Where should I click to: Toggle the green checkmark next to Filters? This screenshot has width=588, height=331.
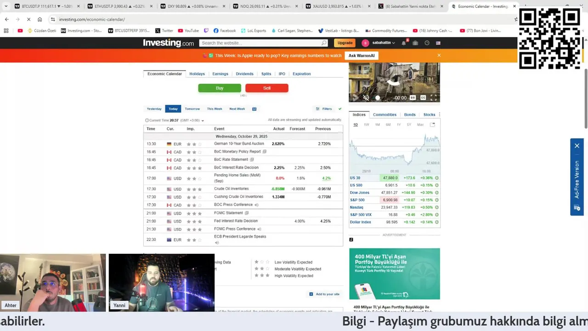340,109
